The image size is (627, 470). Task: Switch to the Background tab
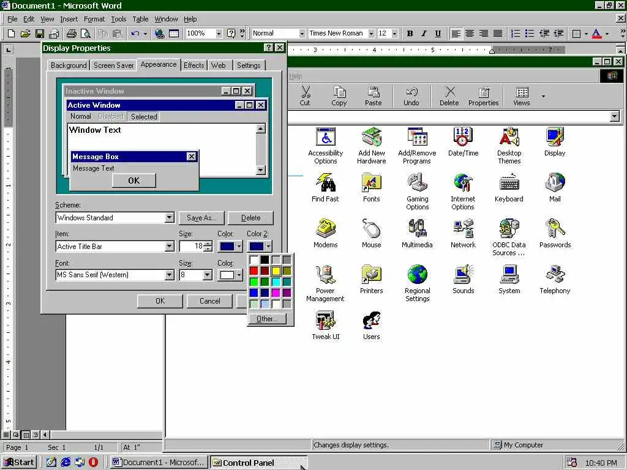[x=69, y=65]
